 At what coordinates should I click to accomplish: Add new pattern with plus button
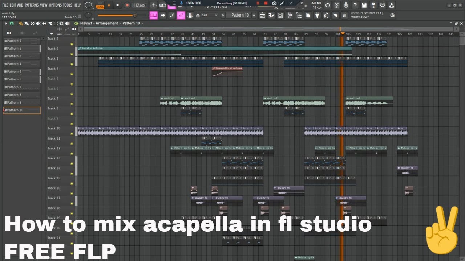click(x=254, y=15)
